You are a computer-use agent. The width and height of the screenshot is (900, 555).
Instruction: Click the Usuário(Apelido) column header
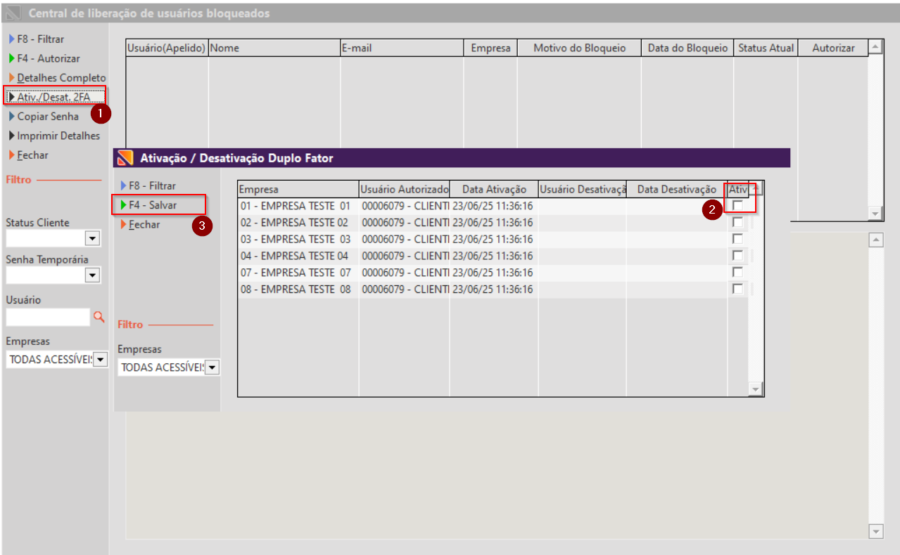167,48
